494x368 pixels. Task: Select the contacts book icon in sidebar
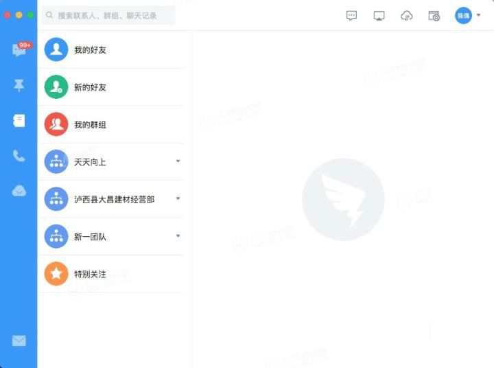click(19, 121)
